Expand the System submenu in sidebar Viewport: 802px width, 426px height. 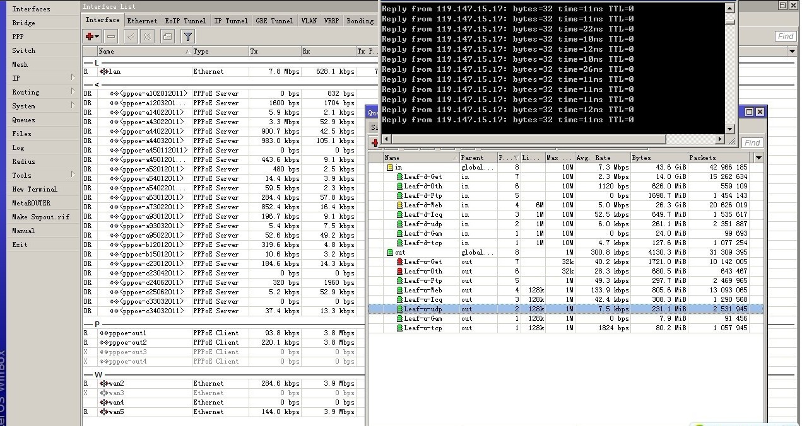[x=73, y=106]
